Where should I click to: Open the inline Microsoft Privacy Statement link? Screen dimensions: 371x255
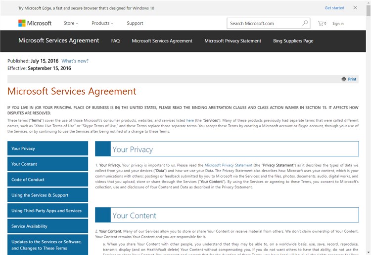(228, 165)
